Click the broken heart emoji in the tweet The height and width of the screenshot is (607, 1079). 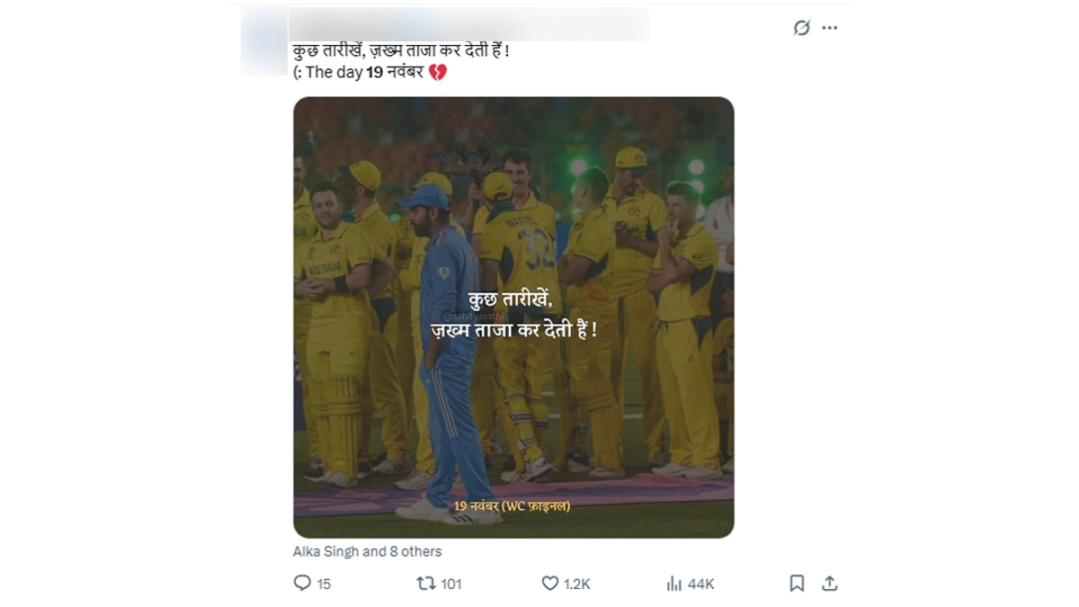438,73
